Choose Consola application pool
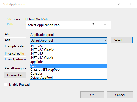 pos(68,74)
